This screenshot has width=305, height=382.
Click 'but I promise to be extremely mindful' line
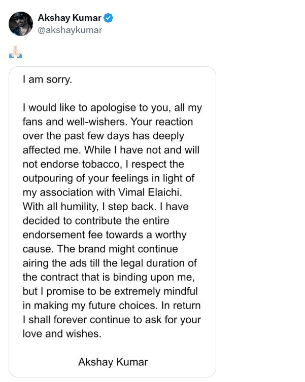pyautogui.click(x=110, y=292)
